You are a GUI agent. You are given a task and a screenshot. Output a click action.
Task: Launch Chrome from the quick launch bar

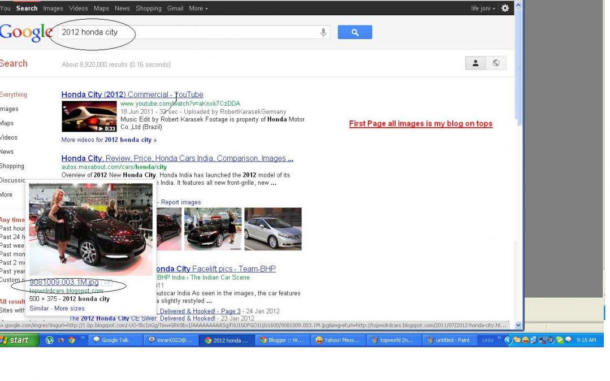[x=72, y=340]
